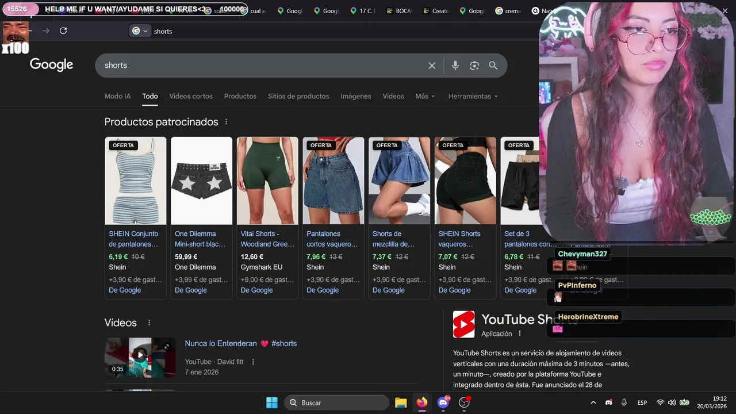Image resolution: width=736 pixels, height=414 pixels.
Task: Show hidden system tray icons
Action: pos(593,402)
